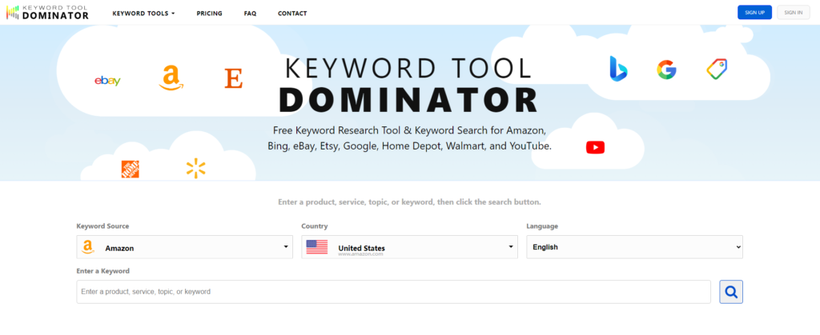Click the YouTube play icon
Image resolution: width=820 pixels, height=335 pixels.
(x=595, y=148)
